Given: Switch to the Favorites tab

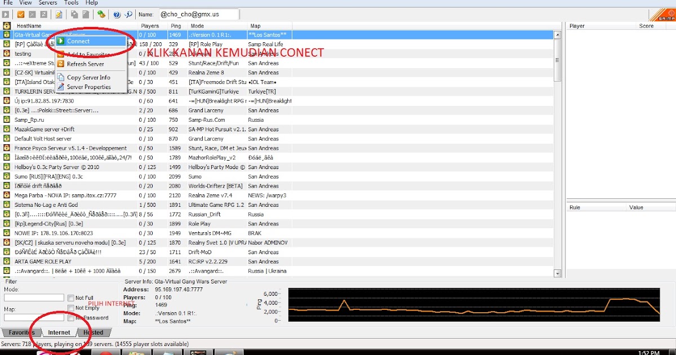Looking at the screenshot, I should pyautogui.click(x=20, y=332).
